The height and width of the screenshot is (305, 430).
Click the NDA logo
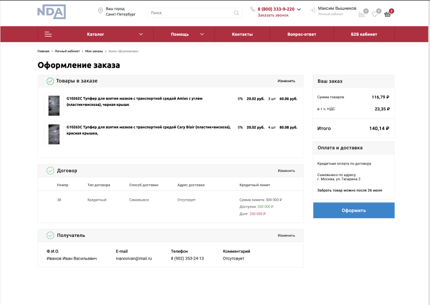(x=51, y=12)
